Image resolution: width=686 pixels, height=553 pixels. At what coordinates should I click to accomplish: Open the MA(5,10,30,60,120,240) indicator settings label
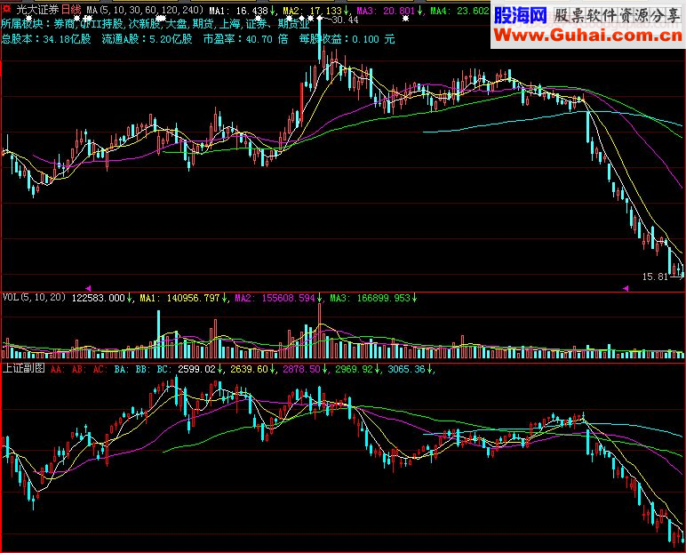[145, 10]
